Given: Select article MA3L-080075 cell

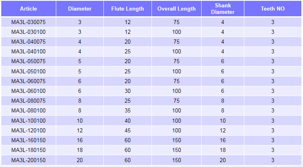Looking at the screenshot, I should click(29, 101).
